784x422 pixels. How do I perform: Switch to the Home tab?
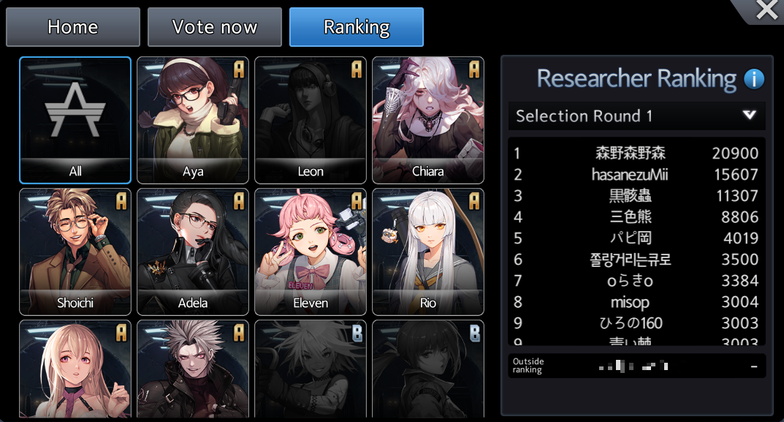pyautogui.click(x=73, y=27)
